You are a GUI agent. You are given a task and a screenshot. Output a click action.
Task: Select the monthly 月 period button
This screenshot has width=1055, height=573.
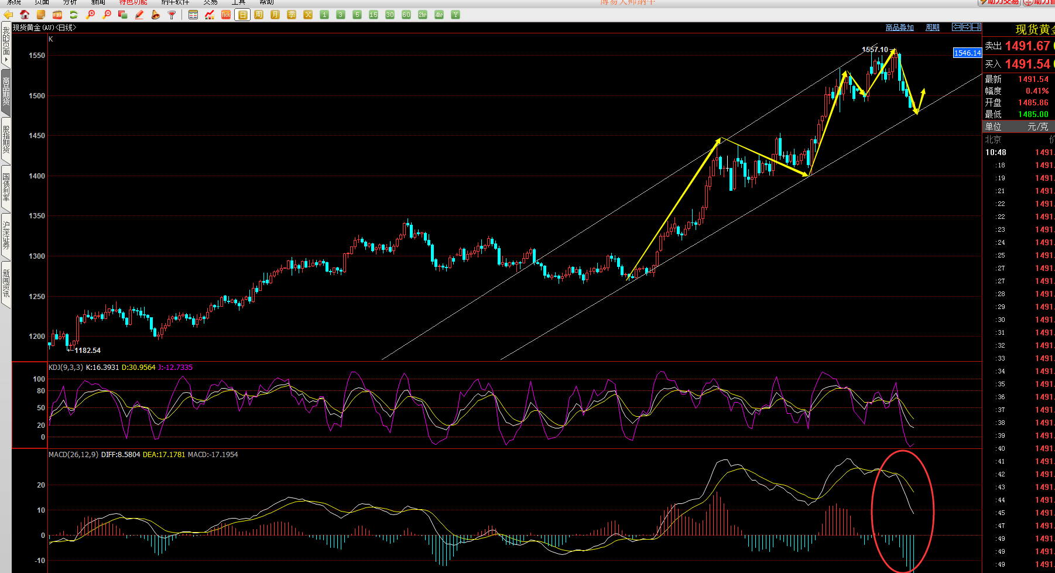coord(275,15)
